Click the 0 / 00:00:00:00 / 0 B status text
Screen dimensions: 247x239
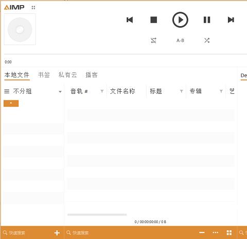150,222
